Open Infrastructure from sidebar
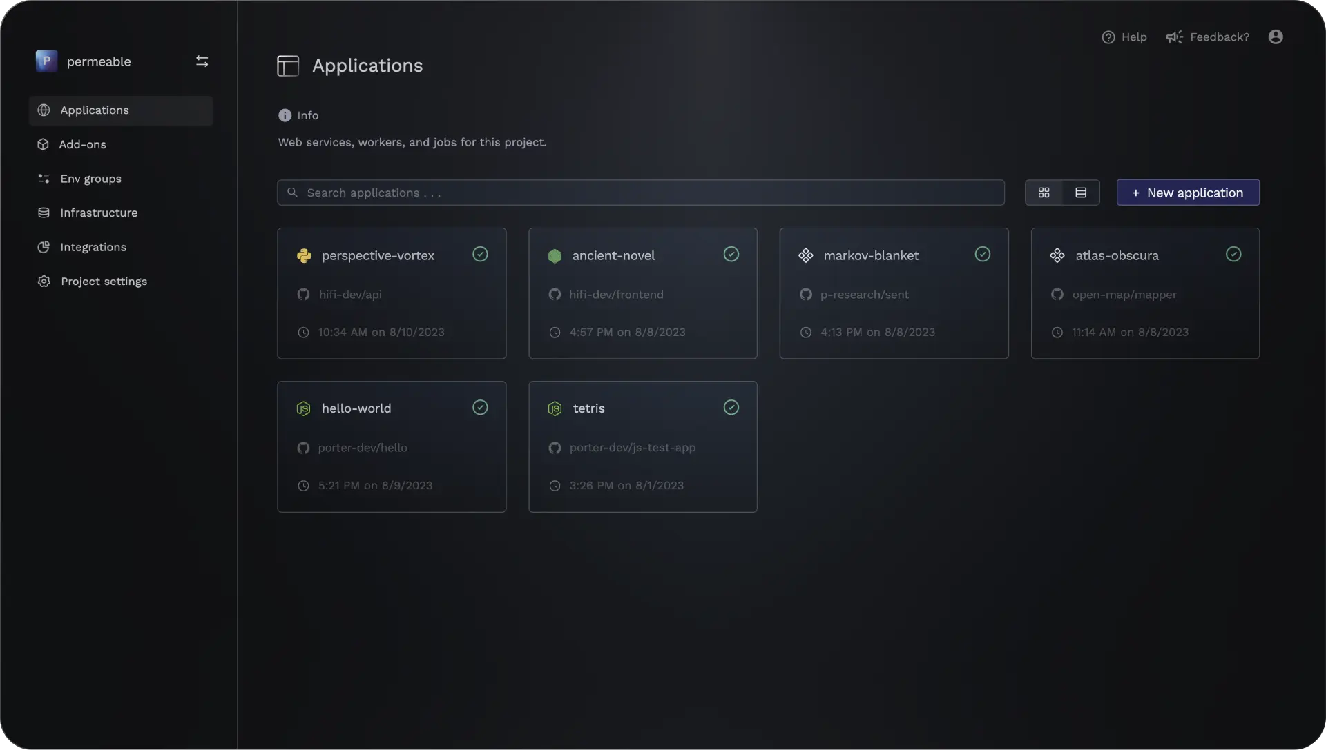 click(x=98, y=213)
